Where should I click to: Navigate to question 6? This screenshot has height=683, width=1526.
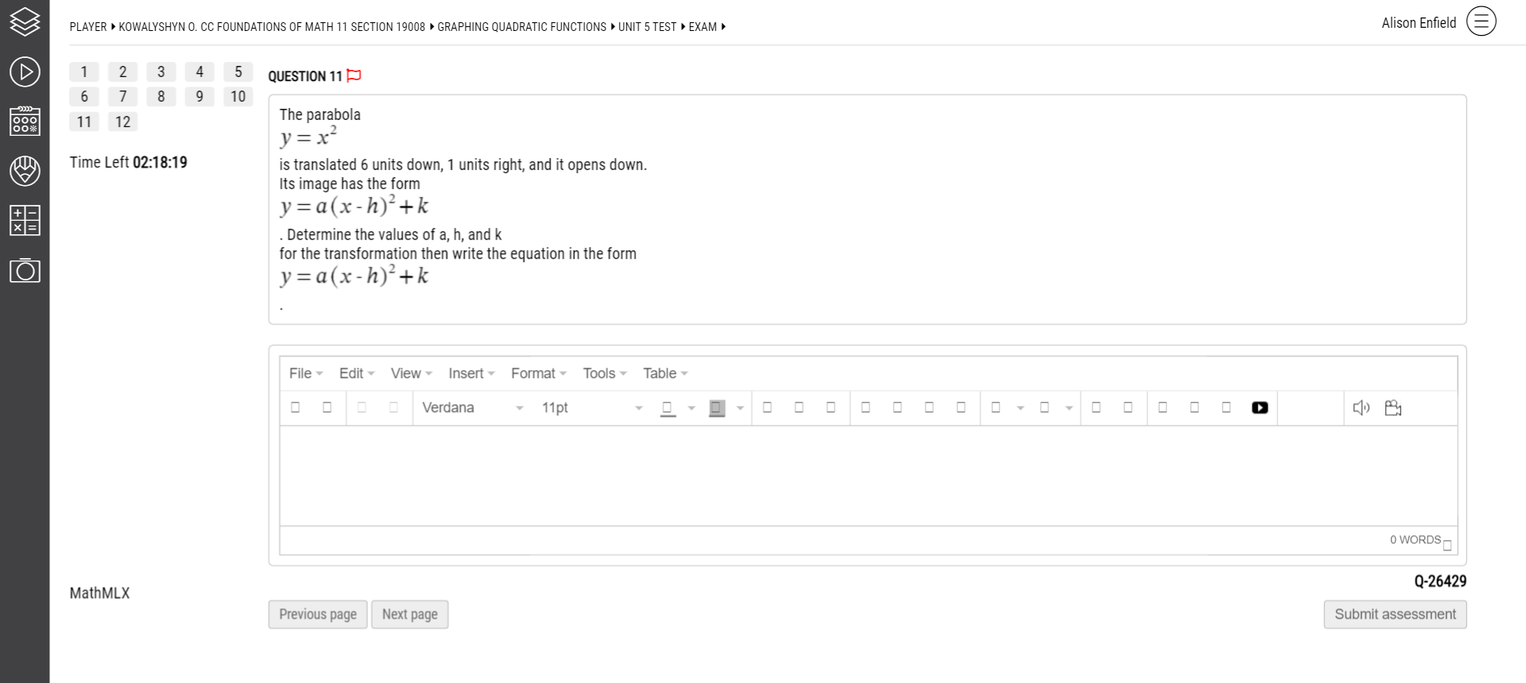[x=84, y=96]
